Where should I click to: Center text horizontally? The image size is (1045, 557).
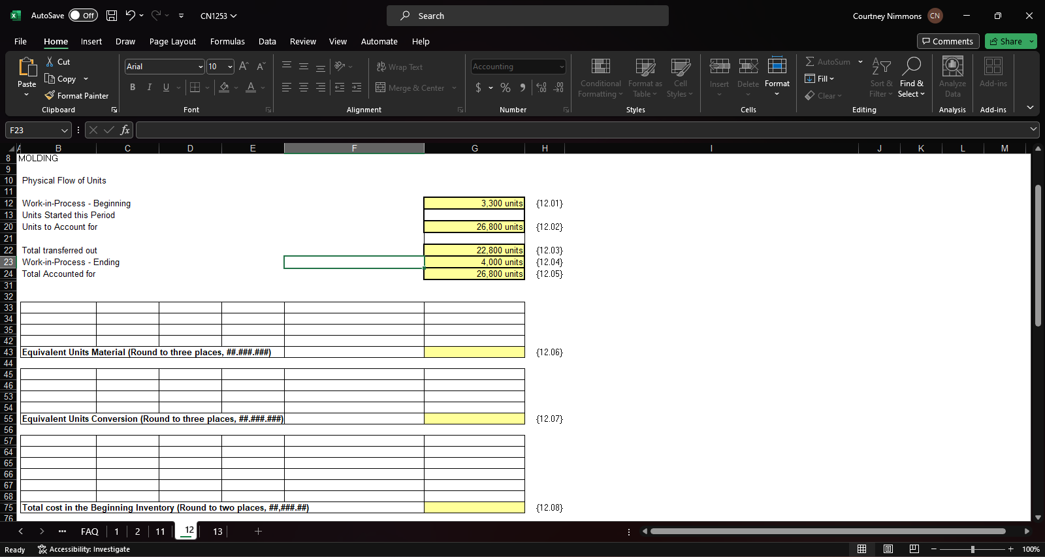[304, 88]
